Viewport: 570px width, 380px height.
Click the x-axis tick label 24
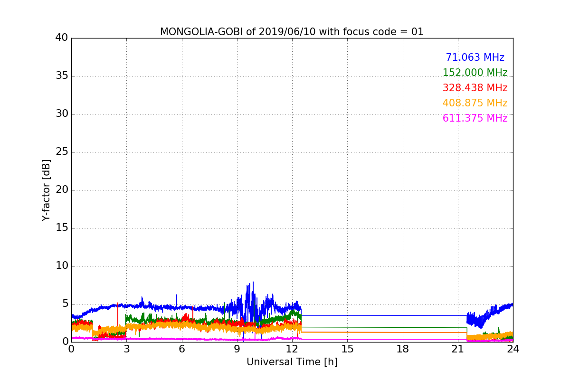coord(513,349)
